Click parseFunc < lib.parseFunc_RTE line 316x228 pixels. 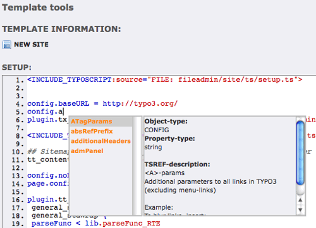(96, 224)
